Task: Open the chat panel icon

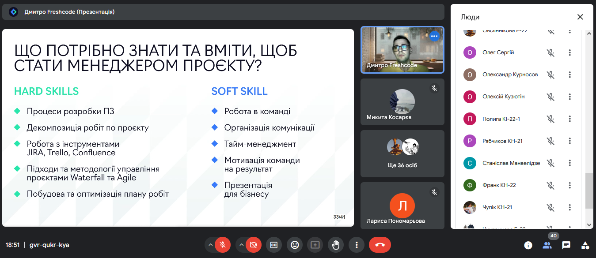Action: point(566,245)
